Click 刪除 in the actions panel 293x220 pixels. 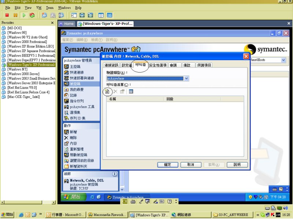[x=70, y=138]
